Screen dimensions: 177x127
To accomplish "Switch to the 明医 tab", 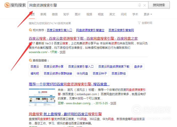I will [101, 14].
